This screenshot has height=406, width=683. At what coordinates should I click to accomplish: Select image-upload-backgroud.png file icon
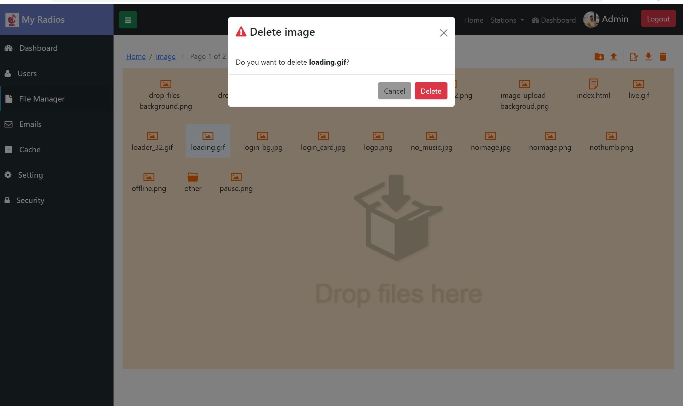tap(524, 84)
